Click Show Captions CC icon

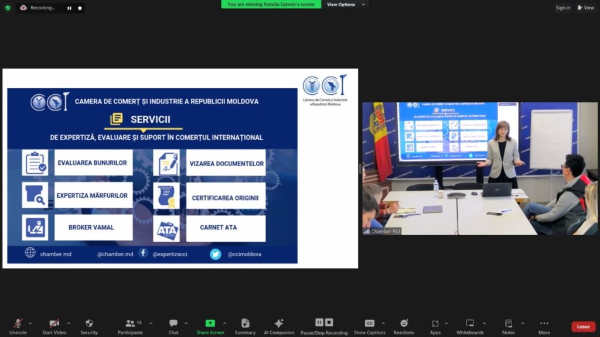click(x=369, y=323)
